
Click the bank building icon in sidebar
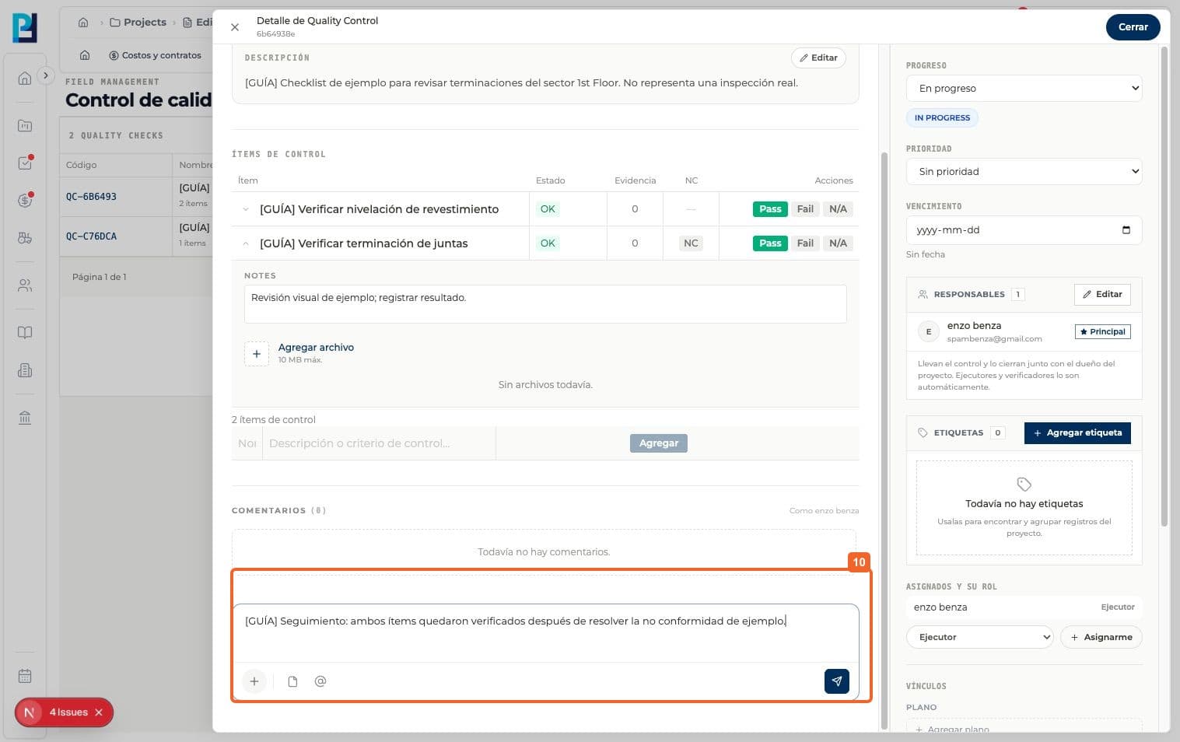tap(25, 418)
